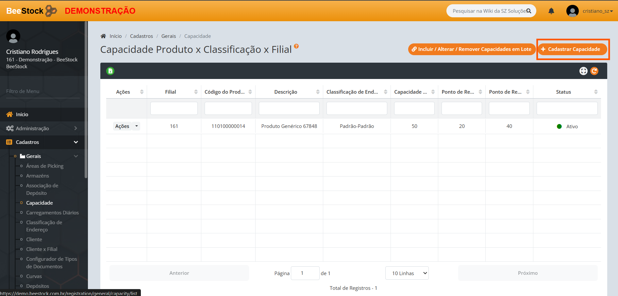This screenshot has width=618, height=296.
Task: Expand the Administração sidebar menu
Action: click(x=42, y=128)
